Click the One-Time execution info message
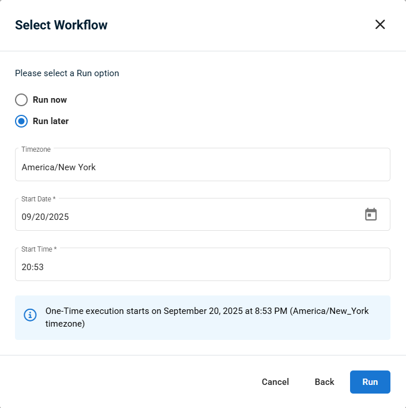The image size is (406, 408). (207, 317)
